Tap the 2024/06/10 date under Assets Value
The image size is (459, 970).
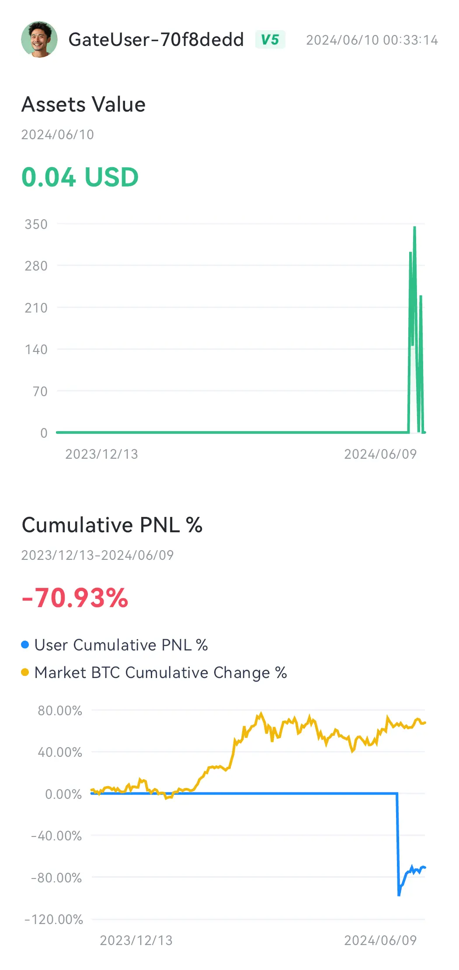58,134
